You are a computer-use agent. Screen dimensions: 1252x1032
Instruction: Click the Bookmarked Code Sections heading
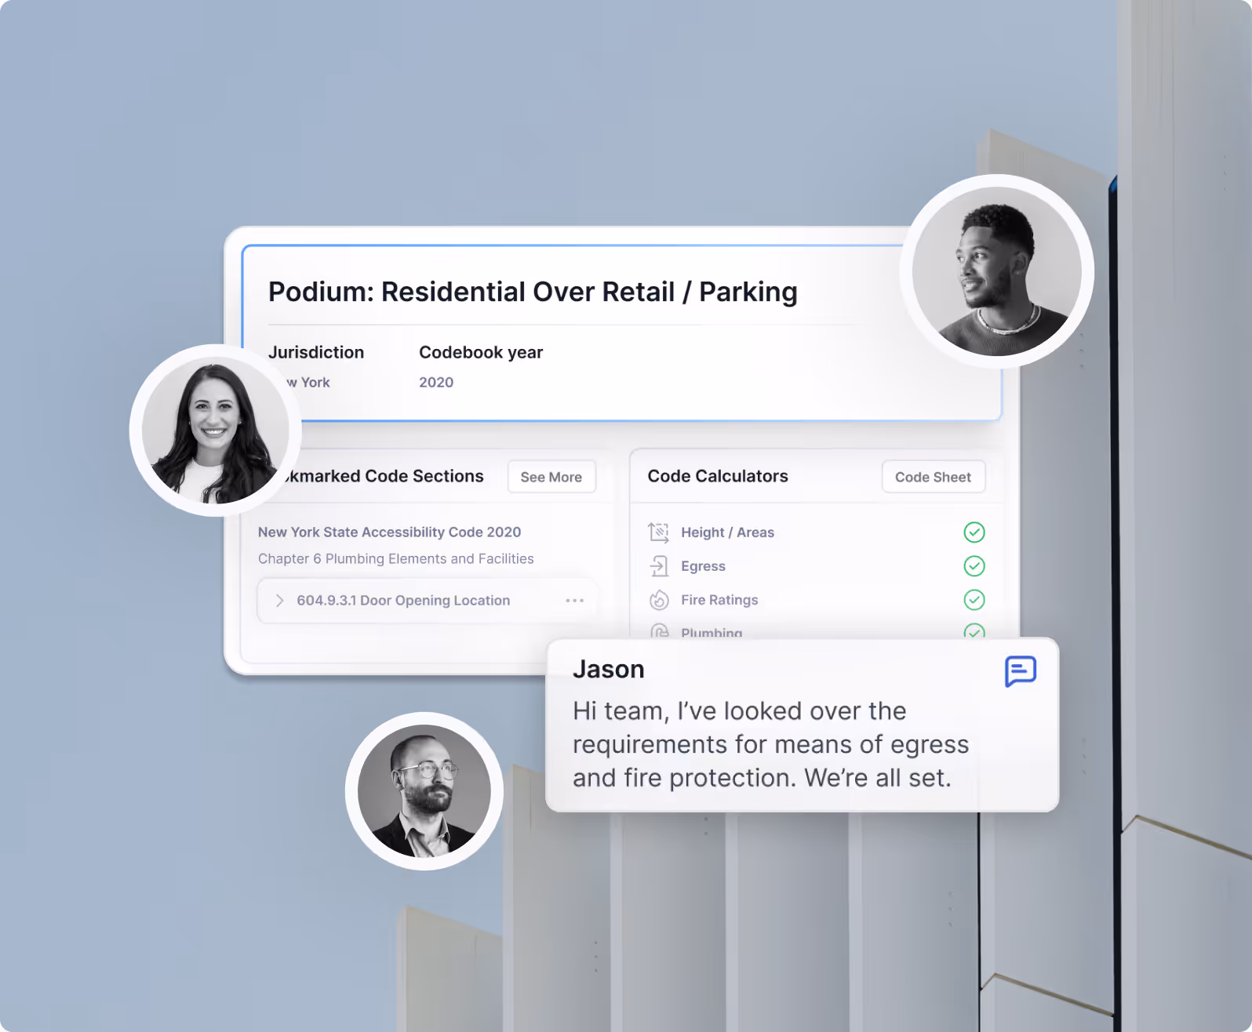(384, 476)
